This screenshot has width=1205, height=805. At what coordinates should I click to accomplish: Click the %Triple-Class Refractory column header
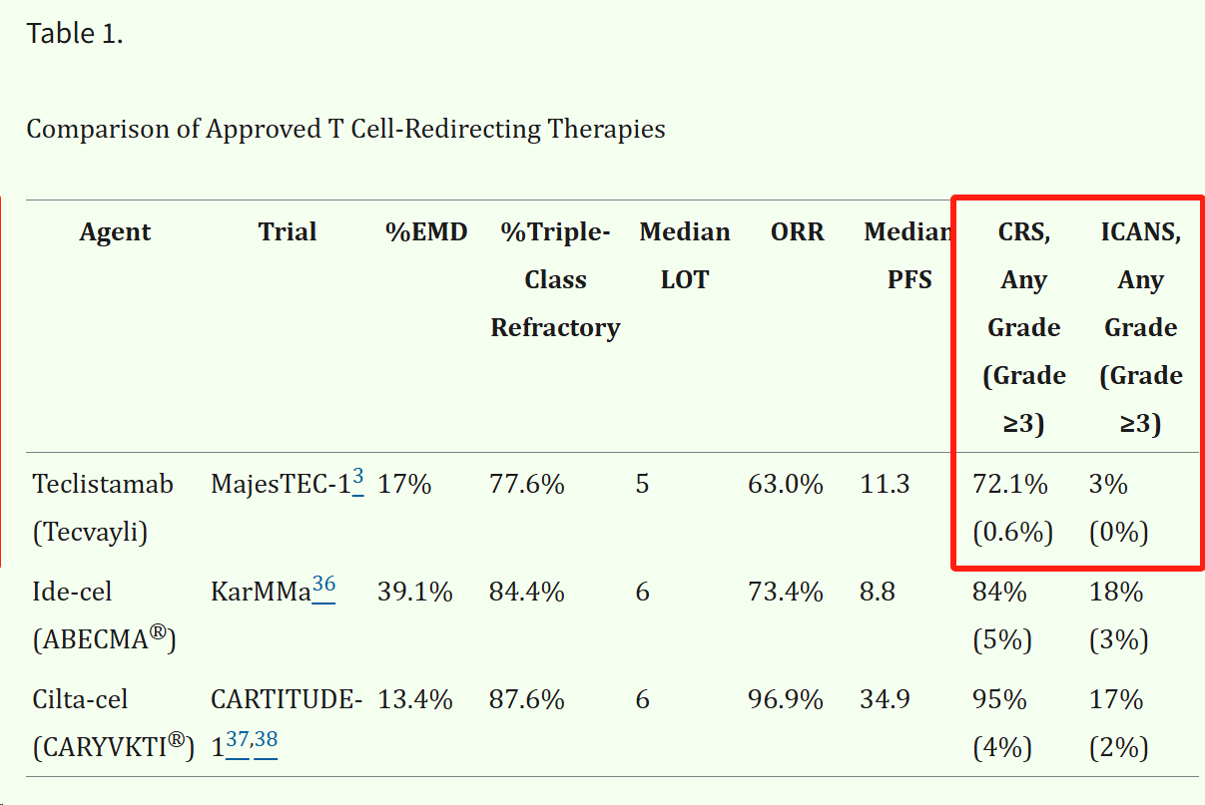pos(555,280)
